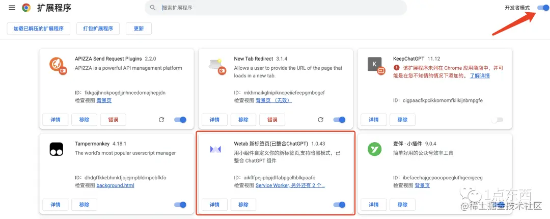550x219 pixels.
Task: Open Tampermonkey background.html link
Action: click(116, 185)
